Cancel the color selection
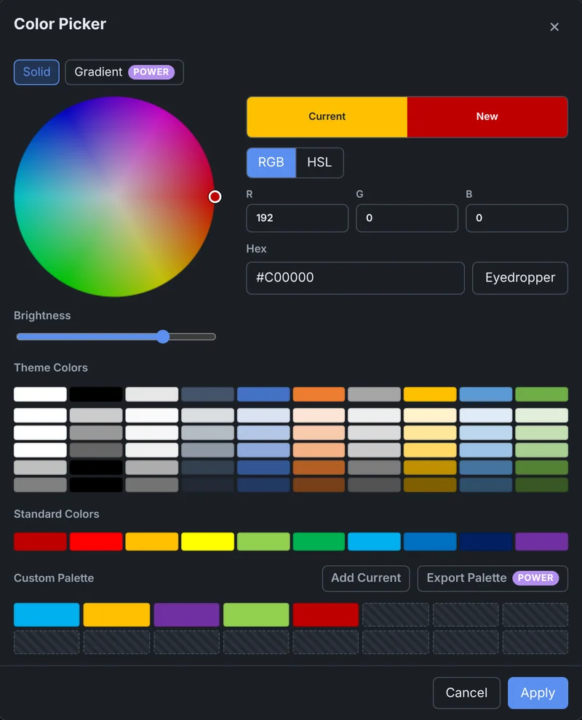The image size is (582, 720). click(x=466, y=692)
